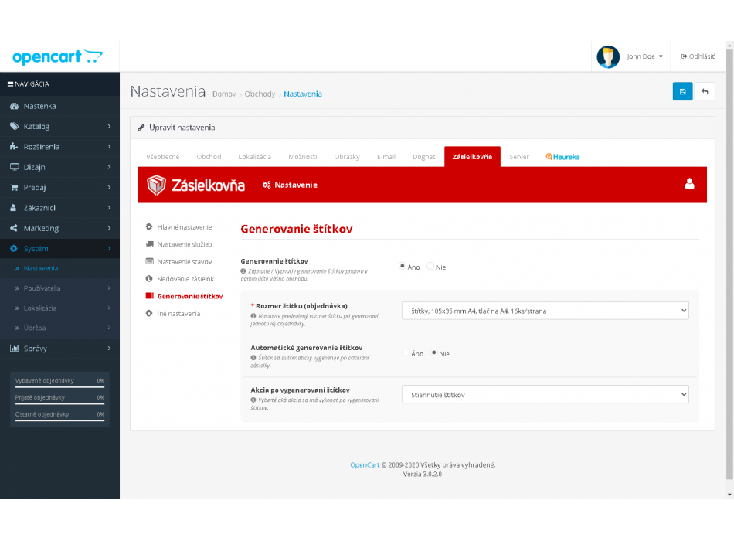
Task: Click the Obchody breadcrumb link
Action: [260, 94]
